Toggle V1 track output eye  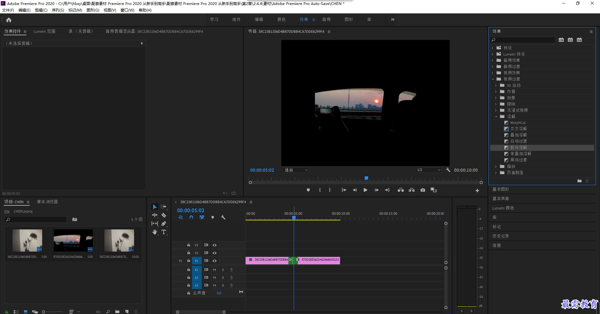(x=215, y=261)
